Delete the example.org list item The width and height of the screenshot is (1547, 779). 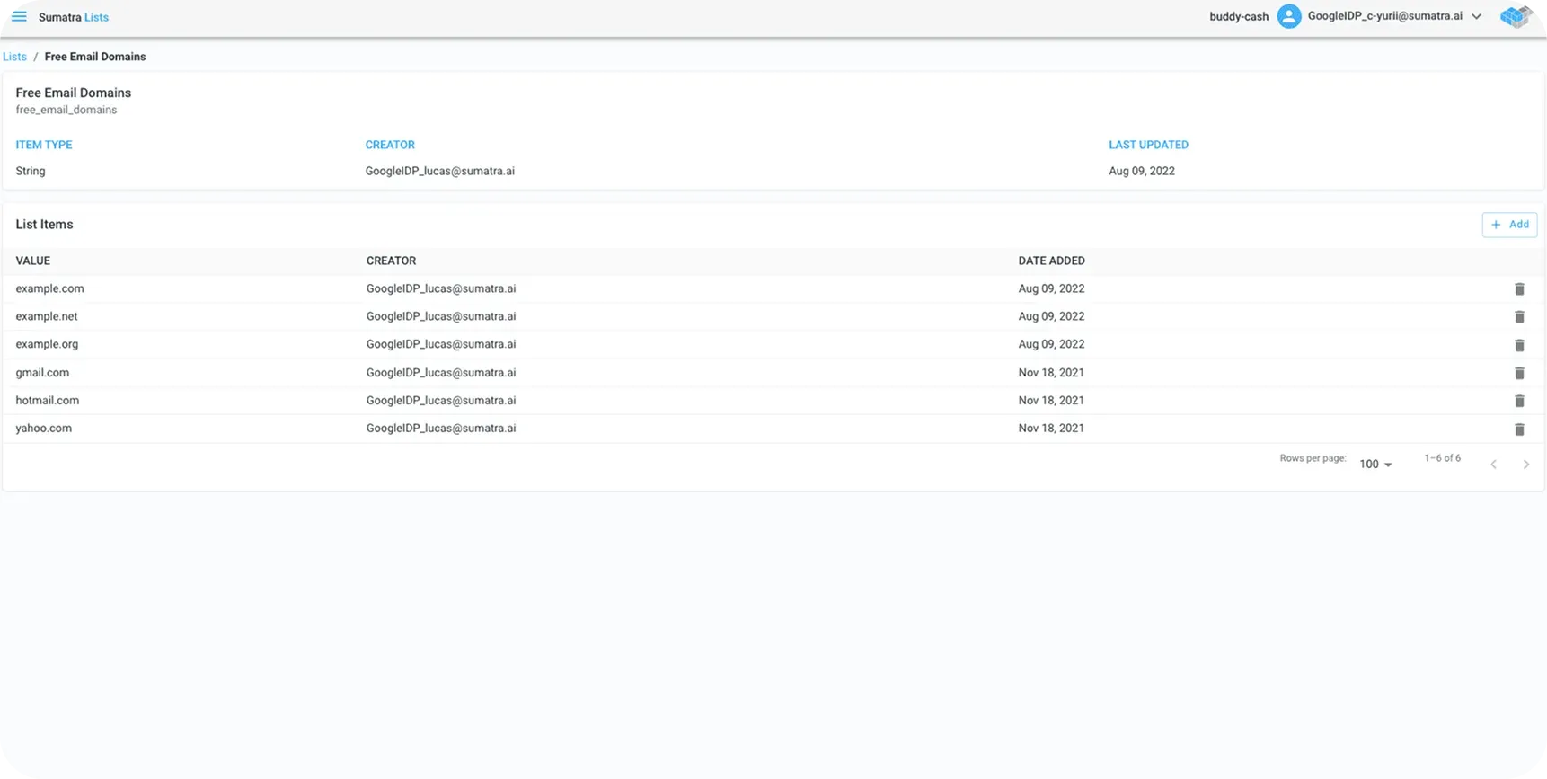tap(1519, 345)
